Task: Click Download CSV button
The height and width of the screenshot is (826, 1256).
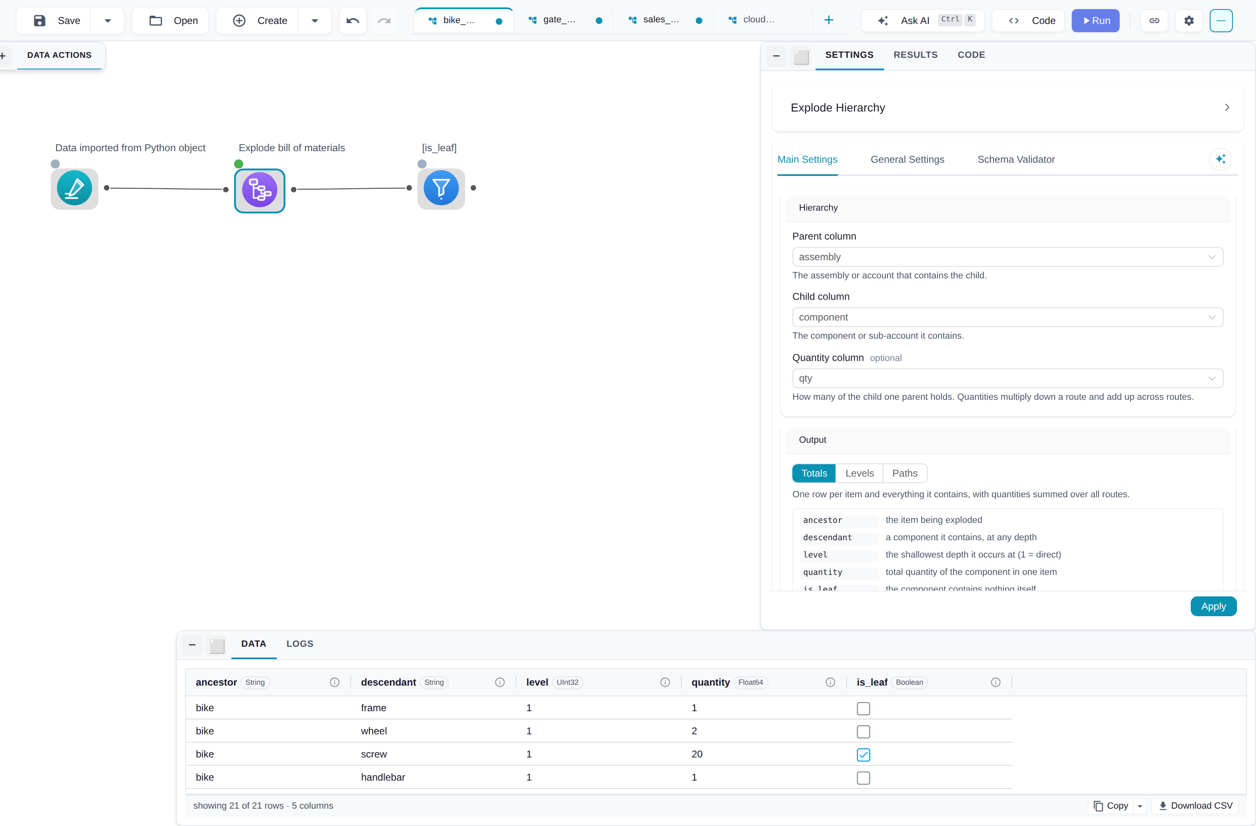Action: pyautogui.click(x=1195, y=806)
